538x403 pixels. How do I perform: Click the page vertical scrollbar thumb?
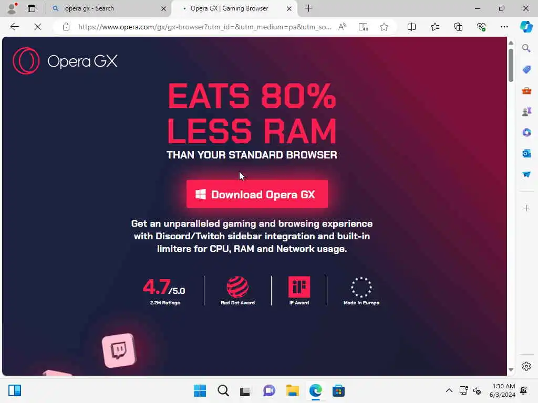coord(511,65)
